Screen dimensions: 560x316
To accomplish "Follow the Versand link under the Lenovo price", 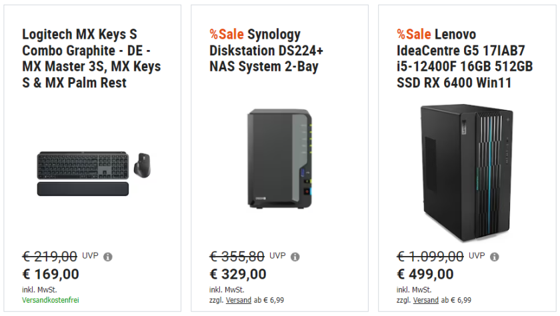I will point(427,301).
